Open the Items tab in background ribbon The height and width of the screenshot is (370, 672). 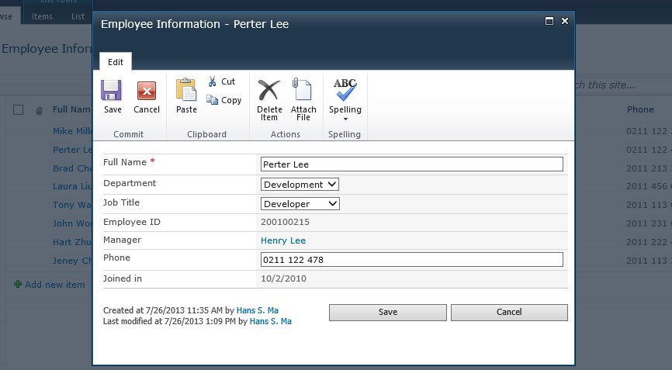click(42, 16)
